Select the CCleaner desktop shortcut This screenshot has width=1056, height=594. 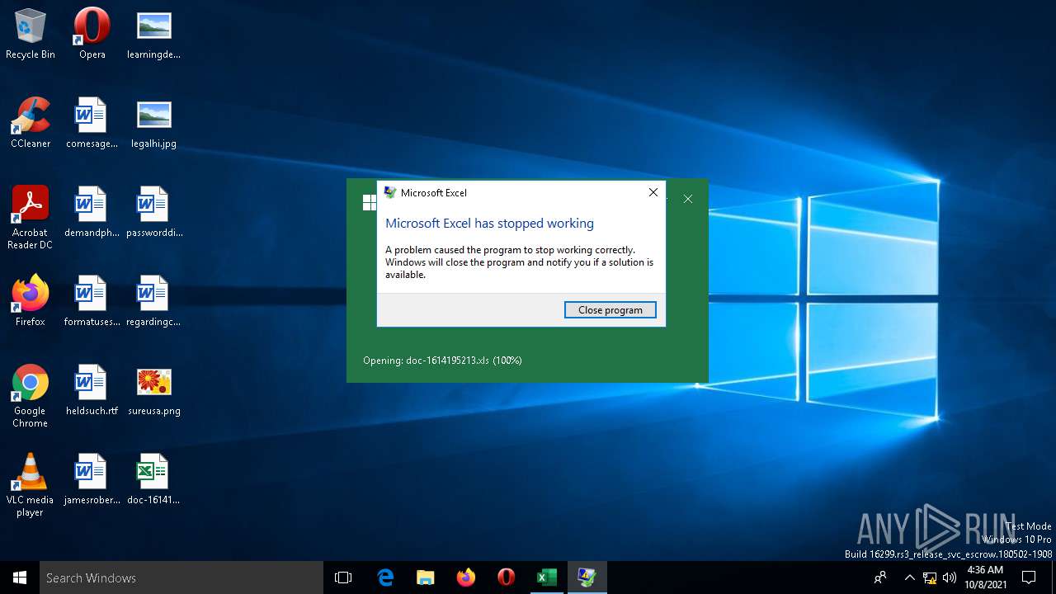[x=31, y=124]
